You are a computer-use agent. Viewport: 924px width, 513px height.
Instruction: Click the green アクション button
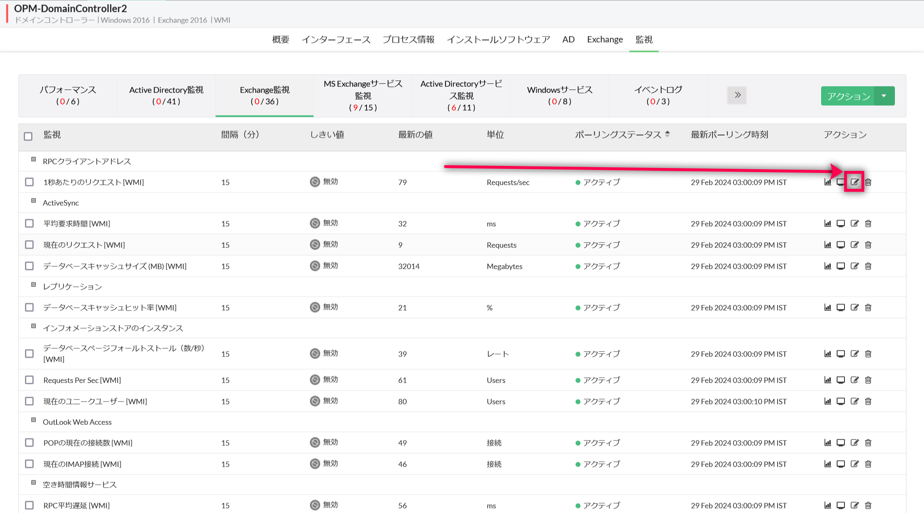pos(847,96)
